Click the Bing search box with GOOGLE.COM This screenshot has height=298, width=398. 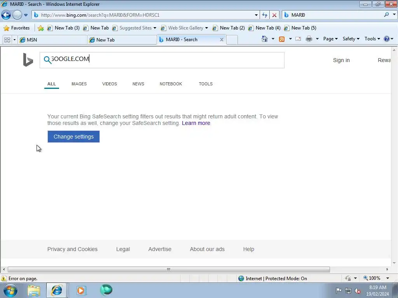tap(162, 60)
